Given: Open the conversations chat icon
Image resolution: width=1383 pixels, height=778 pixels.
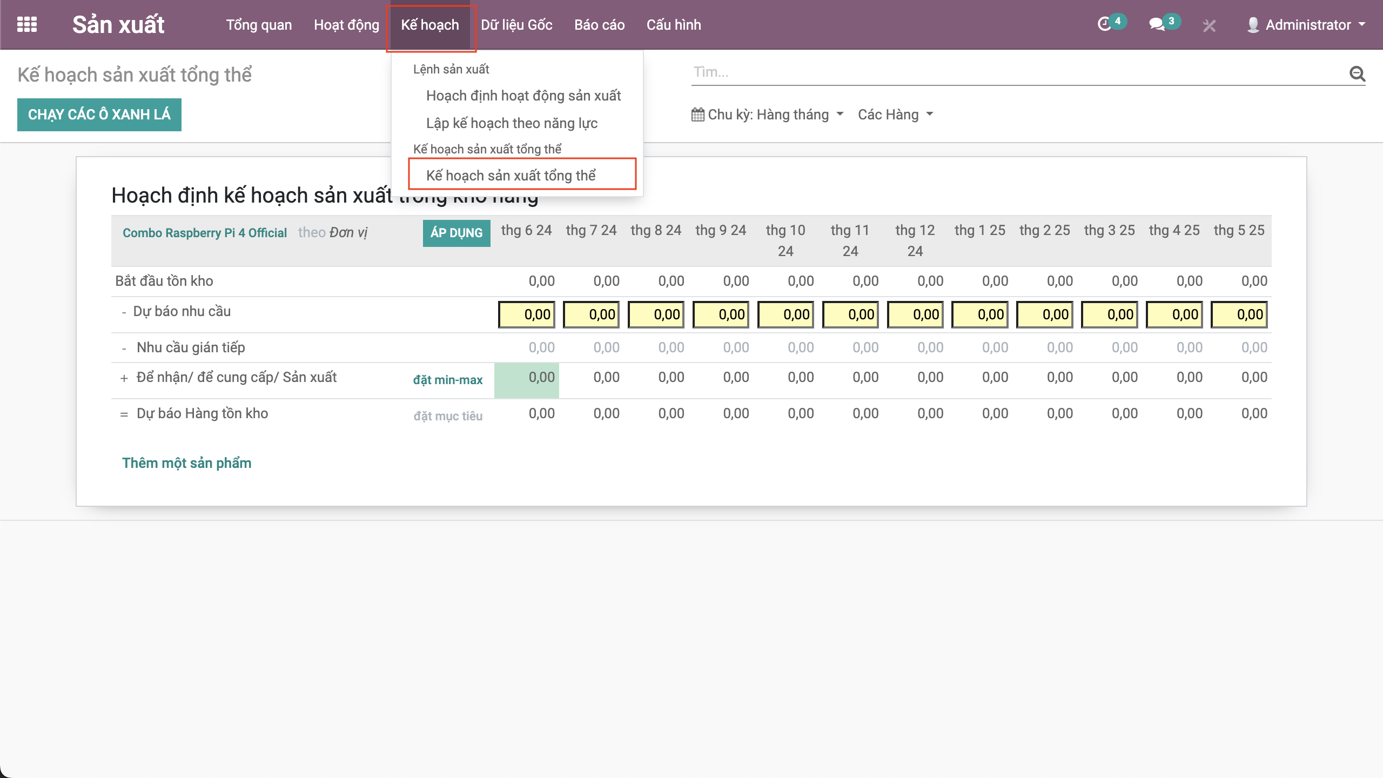Looking at the screenshot, I should pyautogui.click(x=1156, y=24).
